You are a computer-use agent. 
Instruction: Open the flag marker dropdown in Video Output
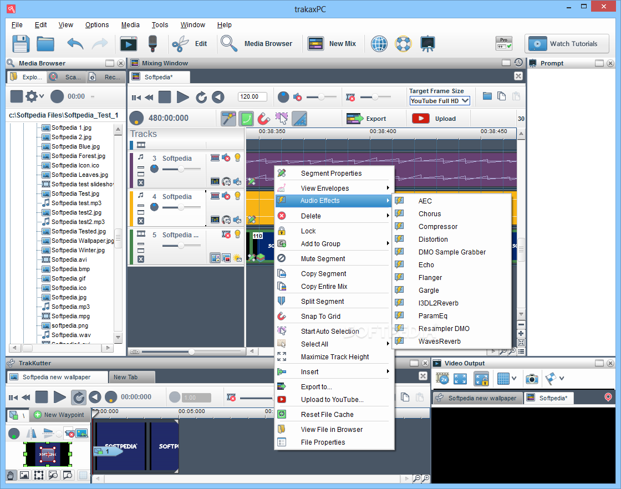562,379
